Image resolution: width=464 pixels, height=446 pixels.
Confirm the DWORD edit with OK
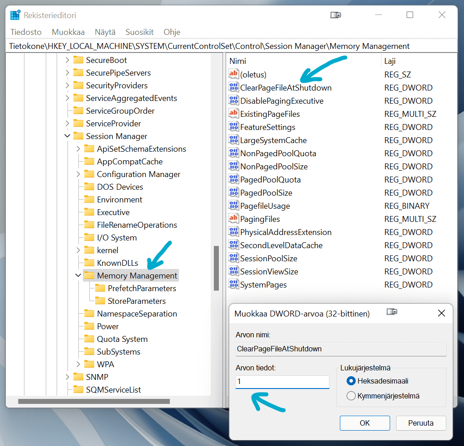click(x=365, y=423)
